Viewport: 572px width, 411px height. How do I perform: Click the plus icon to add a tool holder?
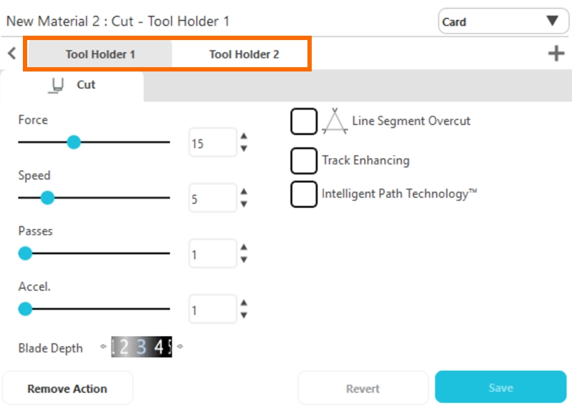[556, 54]
